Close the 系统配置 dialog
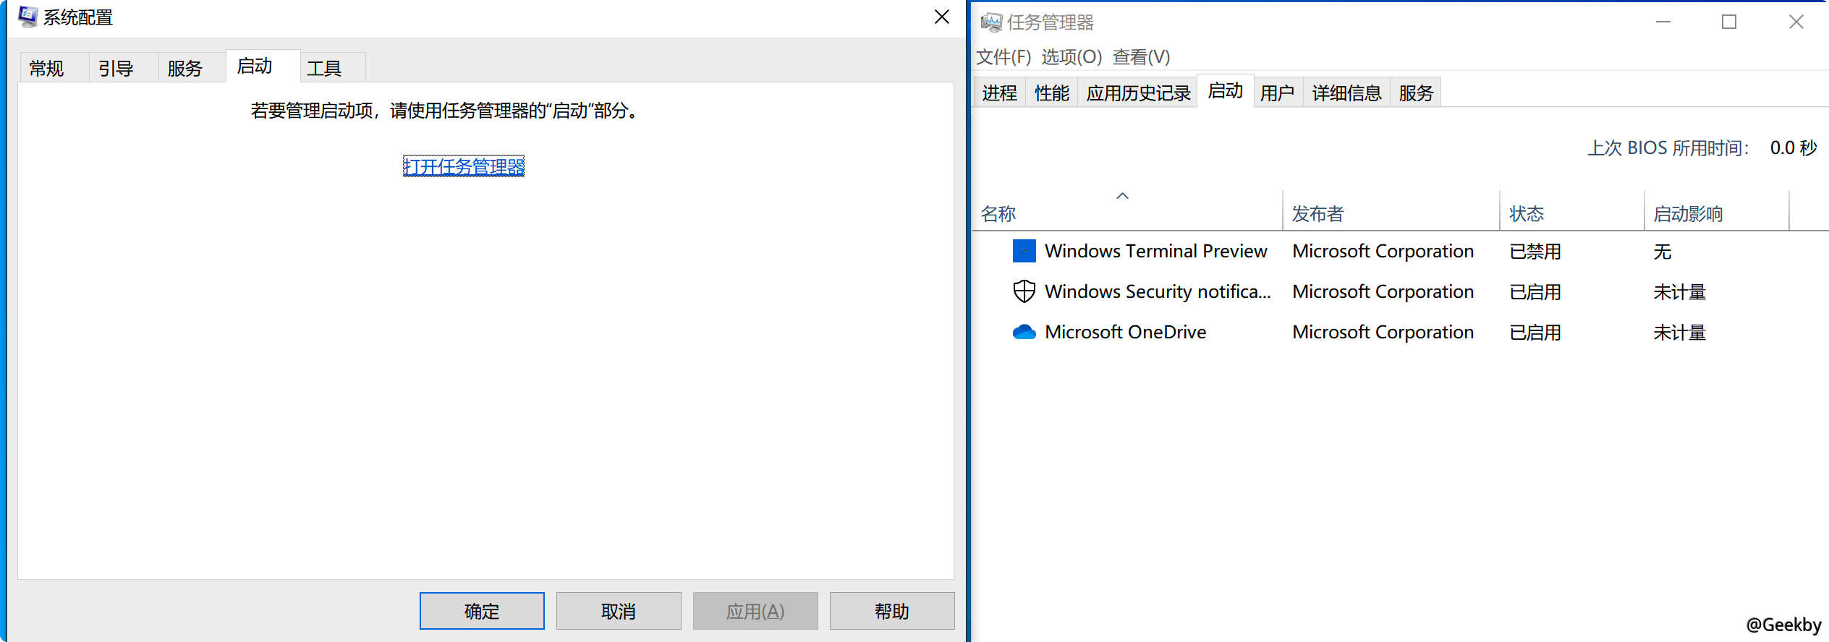Screen dimensions: 1829x642 tap(941, 17)
